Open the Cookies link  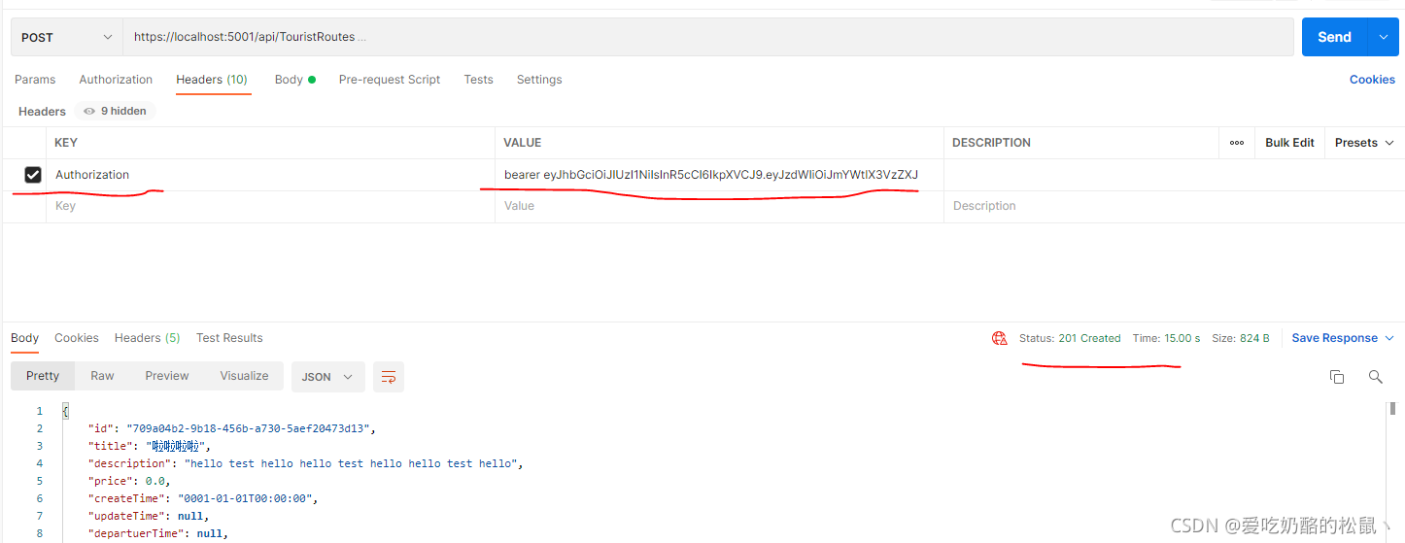pyautogui.click(x=1372, y=80)
